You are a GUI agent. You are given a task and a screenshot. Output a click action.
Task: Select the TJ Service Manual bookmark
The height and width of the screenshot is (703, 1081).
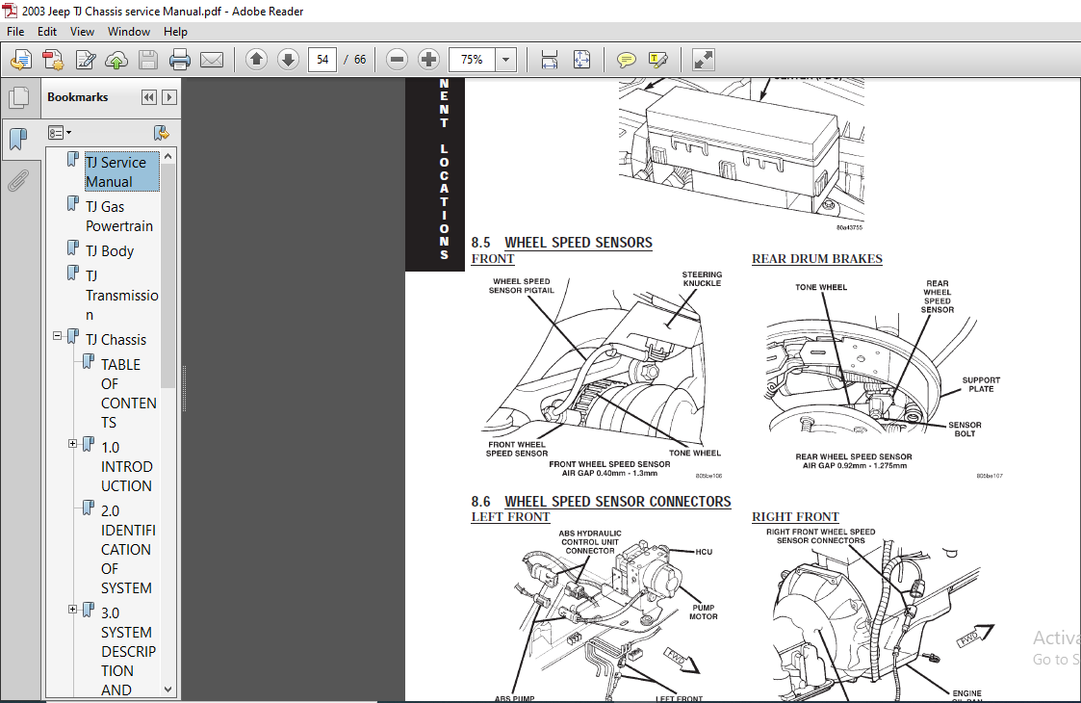(x=121, y=171)
